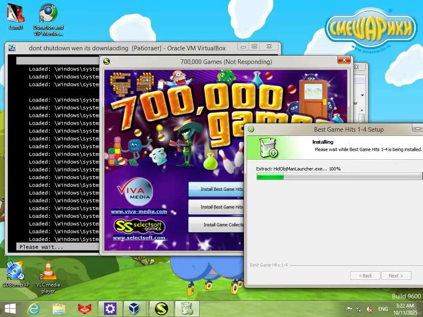The width and height of the screenshot is (423, 317).
Task: Switch to the Setup installer taskbar icon
Action: pos(187,309)
